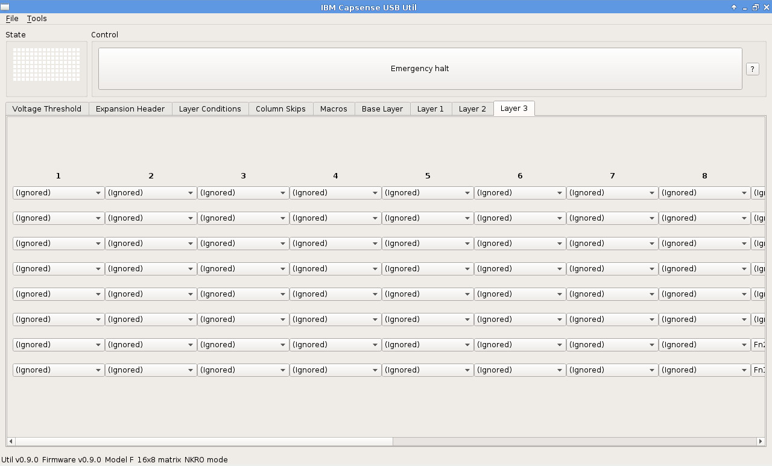Click the up-arrow icon in title bar
This screenshot has width=772, height=466.
pos(734,7)
